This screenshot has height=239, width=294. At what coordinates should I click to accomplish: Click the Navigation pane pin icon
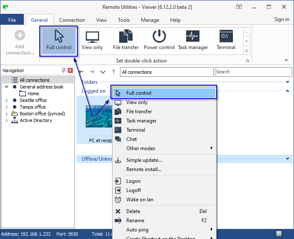click(x=64, y=70)
